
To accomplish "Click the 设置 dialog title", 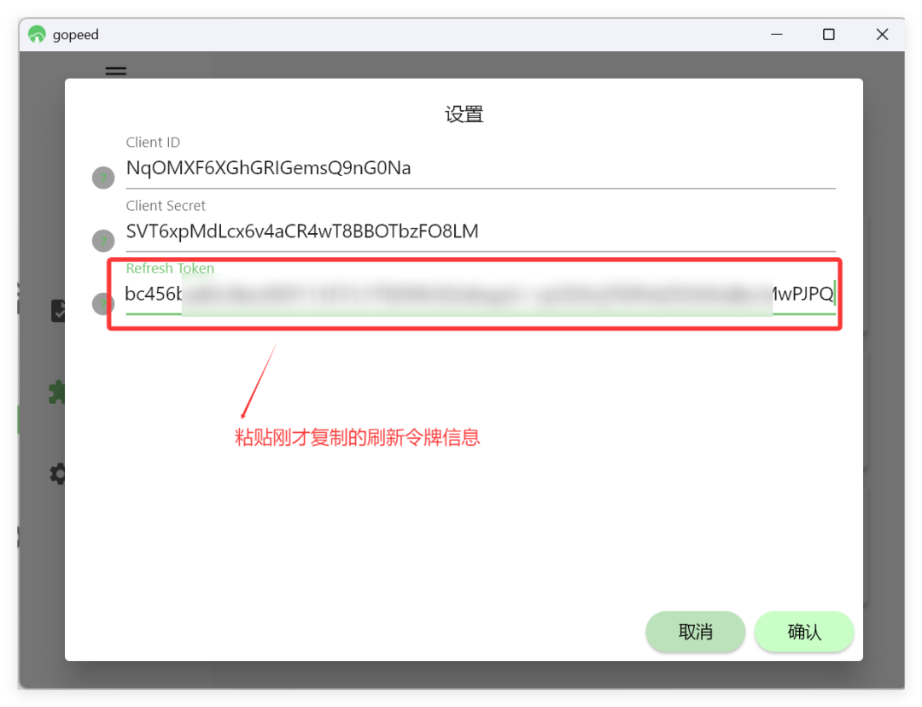I will click(464, 114).
